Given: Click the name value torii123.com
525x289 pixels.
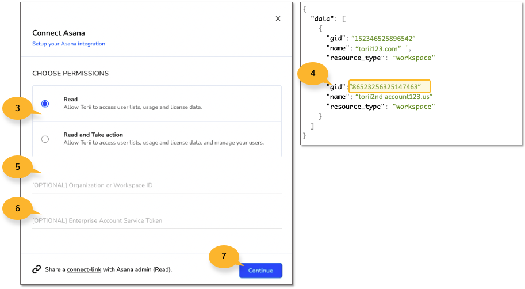Looking at the screenshot, I should pos(378,48).
